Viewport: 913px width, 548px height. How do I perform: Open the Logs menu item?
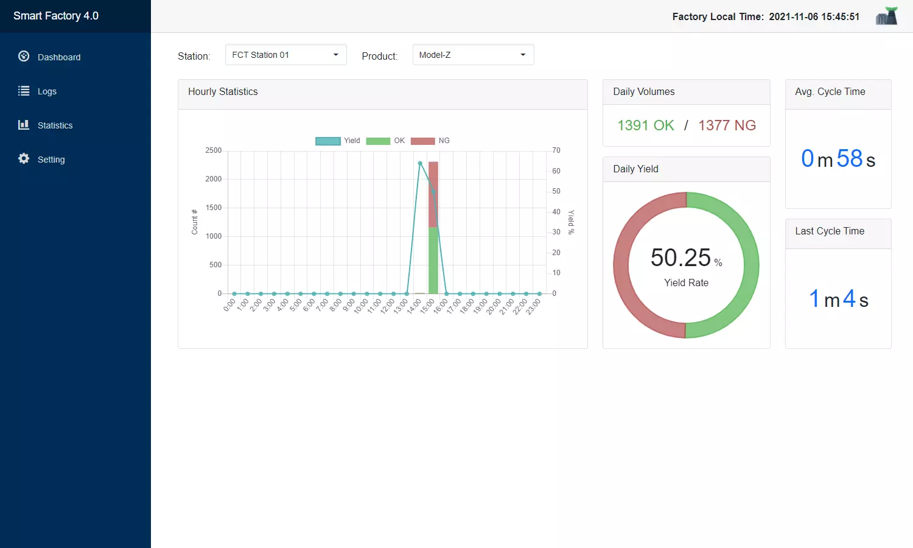point(47,91)
